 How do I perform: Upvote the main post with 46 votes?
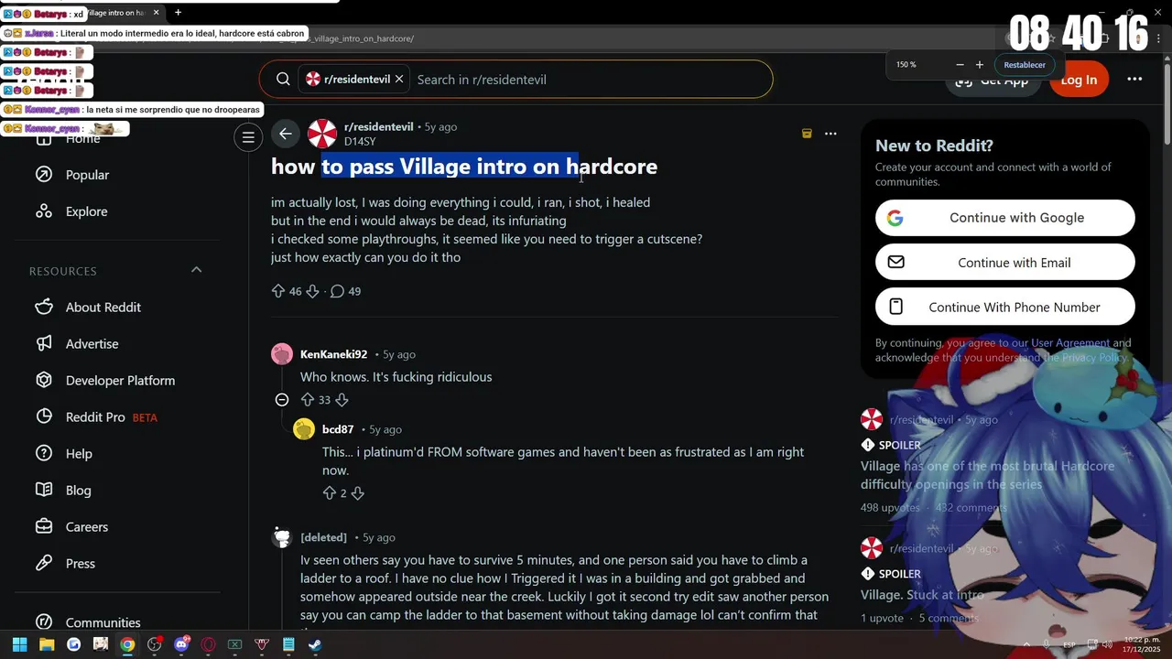[278, 291]
